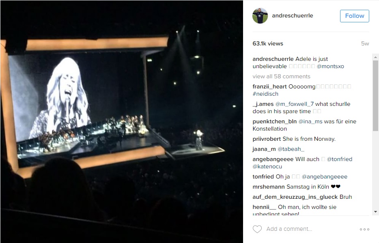Open mrshemann commenter profile

(269, 187)
